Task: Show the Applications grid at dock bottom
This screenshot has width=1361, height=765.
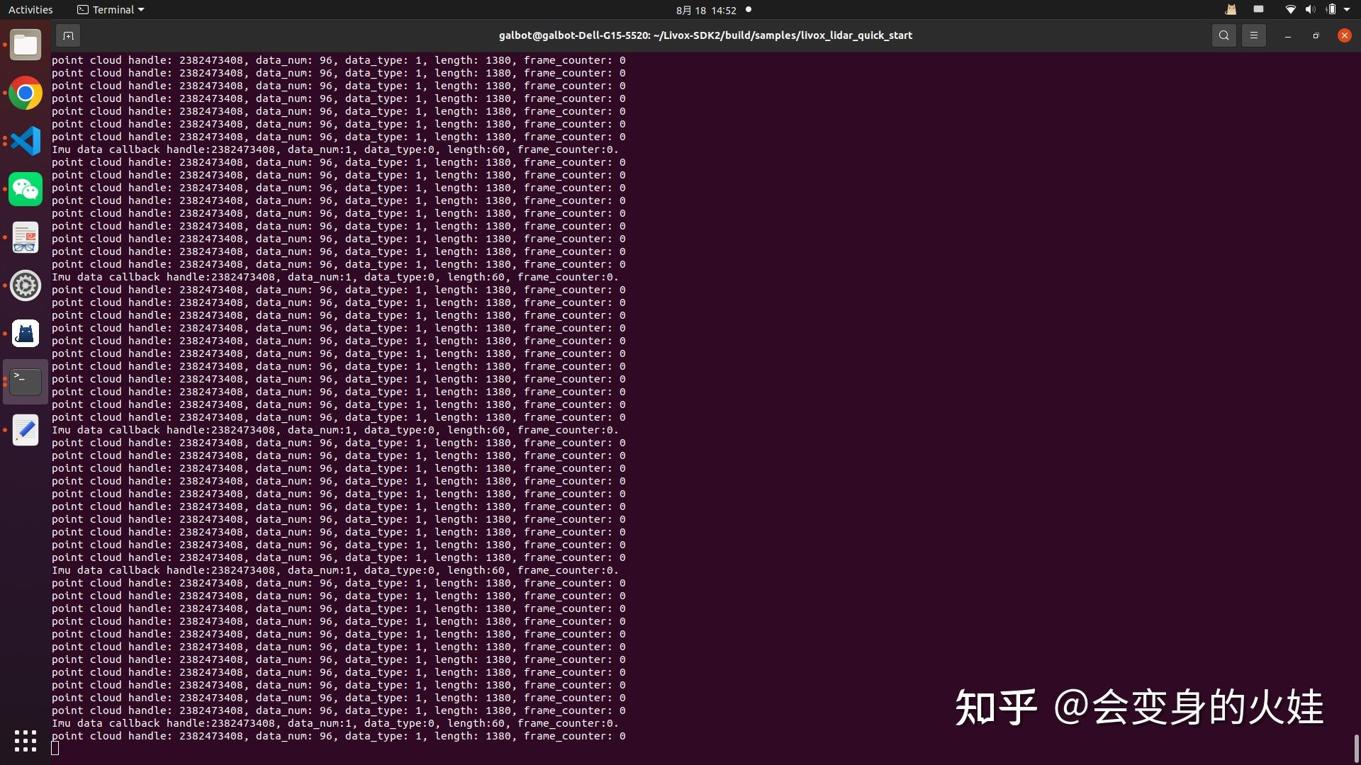Action: click(25, 741)
